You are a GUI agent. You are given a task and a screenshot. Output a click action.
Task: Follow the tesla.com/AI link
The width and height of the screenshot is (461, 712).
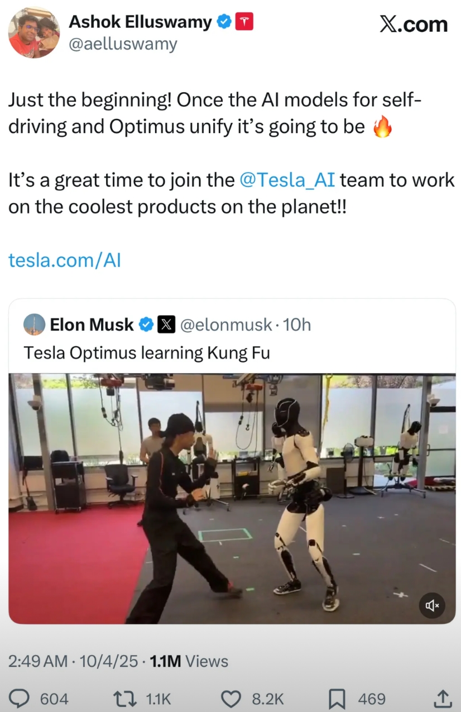[x=65, y=260]
